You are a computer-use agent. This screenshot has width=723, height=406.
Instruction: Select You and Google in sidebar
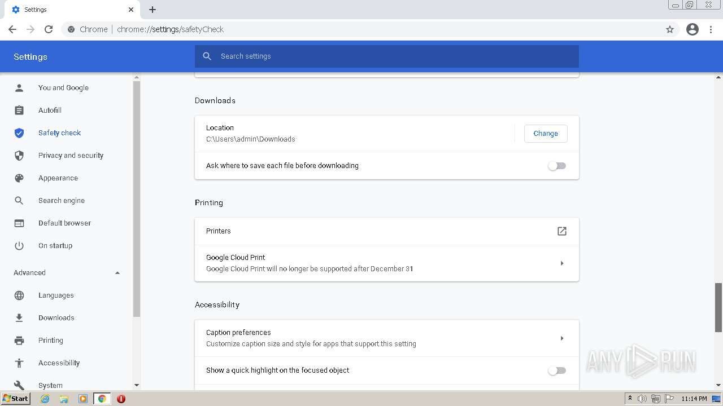tap(63, 88)
